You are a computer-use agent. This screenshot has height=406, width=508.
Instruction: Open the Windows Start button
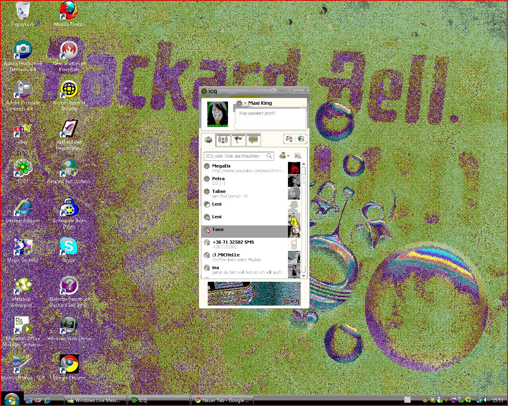click(12, 399)
